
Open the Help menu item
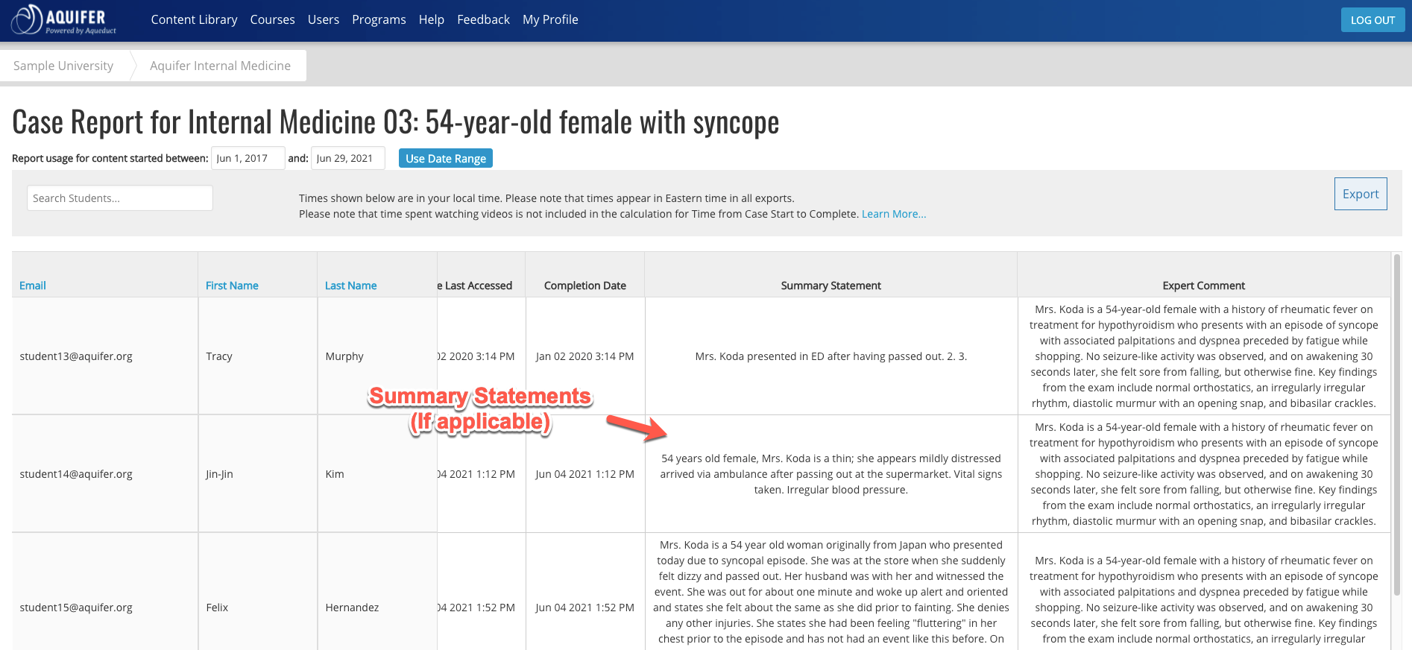431,19
